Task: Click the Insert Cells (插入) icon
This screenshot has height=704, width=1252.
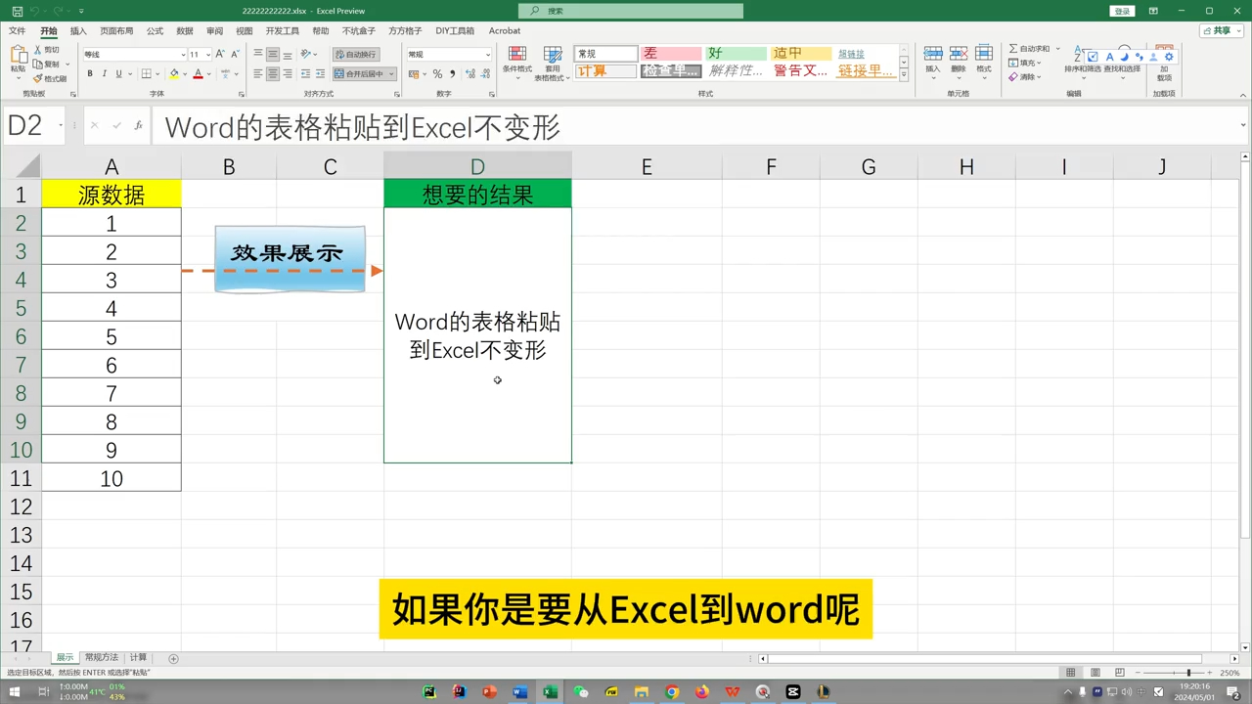Action: [x=933, y=54]
